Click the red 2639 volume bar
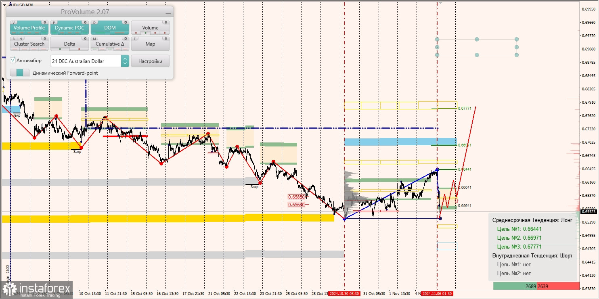The width and height of the screenshot is (599, 299). click(558, 286)
